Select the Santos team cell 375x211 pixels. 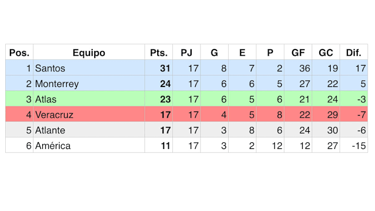click(x=89, y=68)
